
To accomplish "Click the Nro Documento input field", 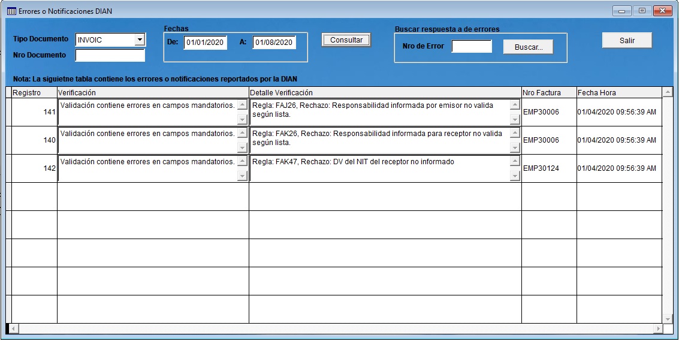I will (x=110, y=56).
